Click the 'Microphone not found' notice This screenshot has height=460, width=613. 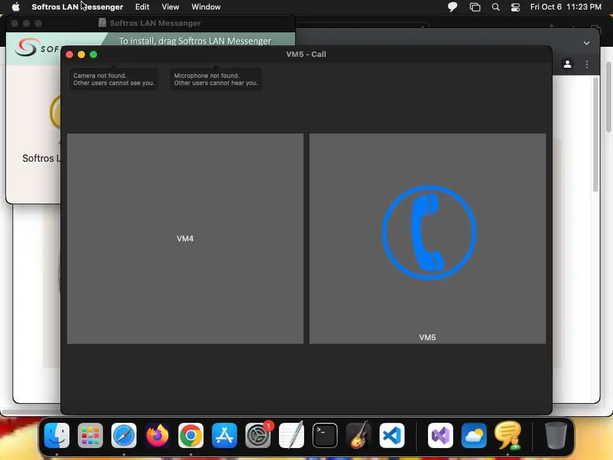click(216, 79)
